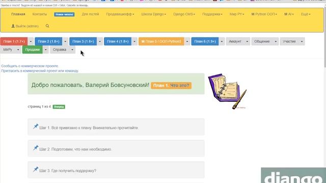Click the page vertical scrollbar thumb
Image resolution: width=326 pixels, height=183 pixels.
325,37
